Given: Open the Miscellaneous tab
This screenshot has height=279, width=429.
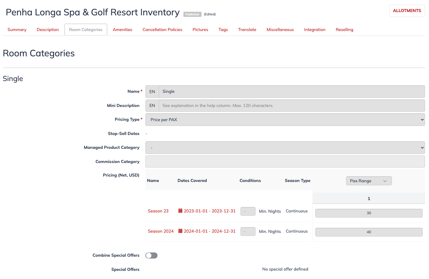Looking at the screenshot, I should pyautogui.click(x=280, y=30).
